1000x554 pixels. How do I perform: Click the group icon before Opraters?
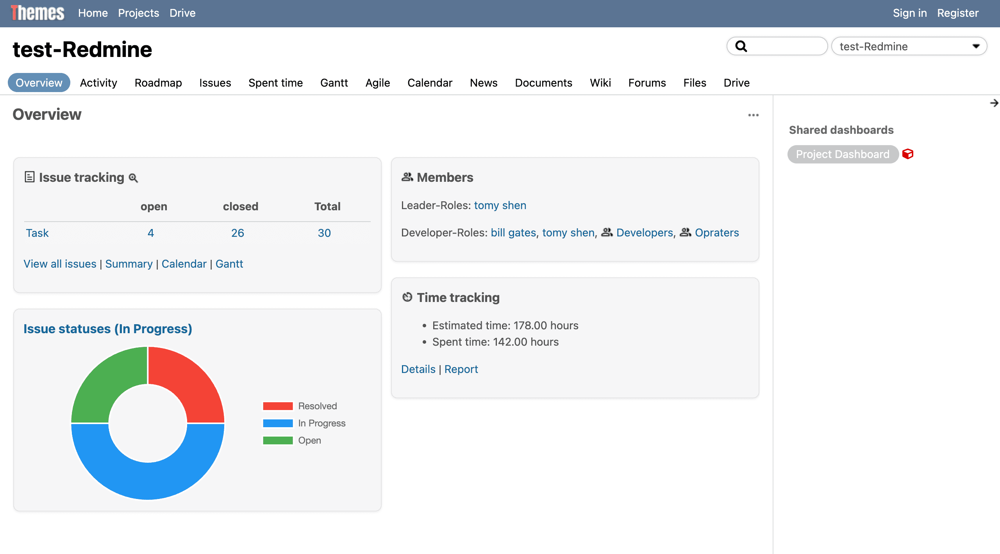[x=685, y=233]
